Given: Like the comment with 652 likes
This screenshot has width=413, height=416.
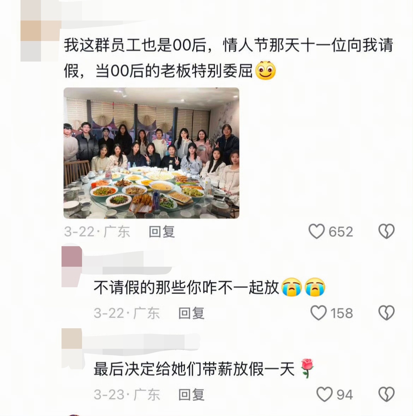Looking at the screenshot, I should coord(316,231).
